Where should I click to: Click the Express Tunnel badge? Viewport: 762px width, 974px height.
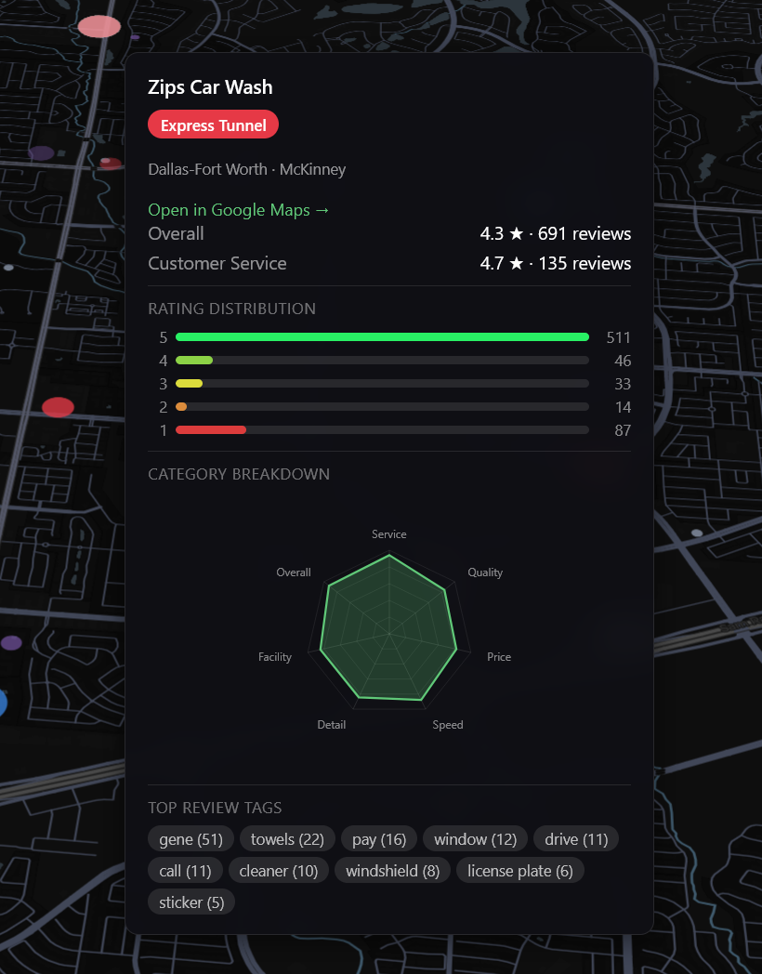tap(213, 125)
